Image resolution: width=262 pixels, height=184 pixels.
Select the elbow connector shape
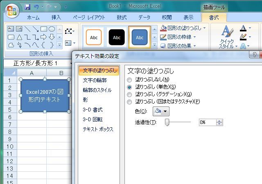(27, 37)
